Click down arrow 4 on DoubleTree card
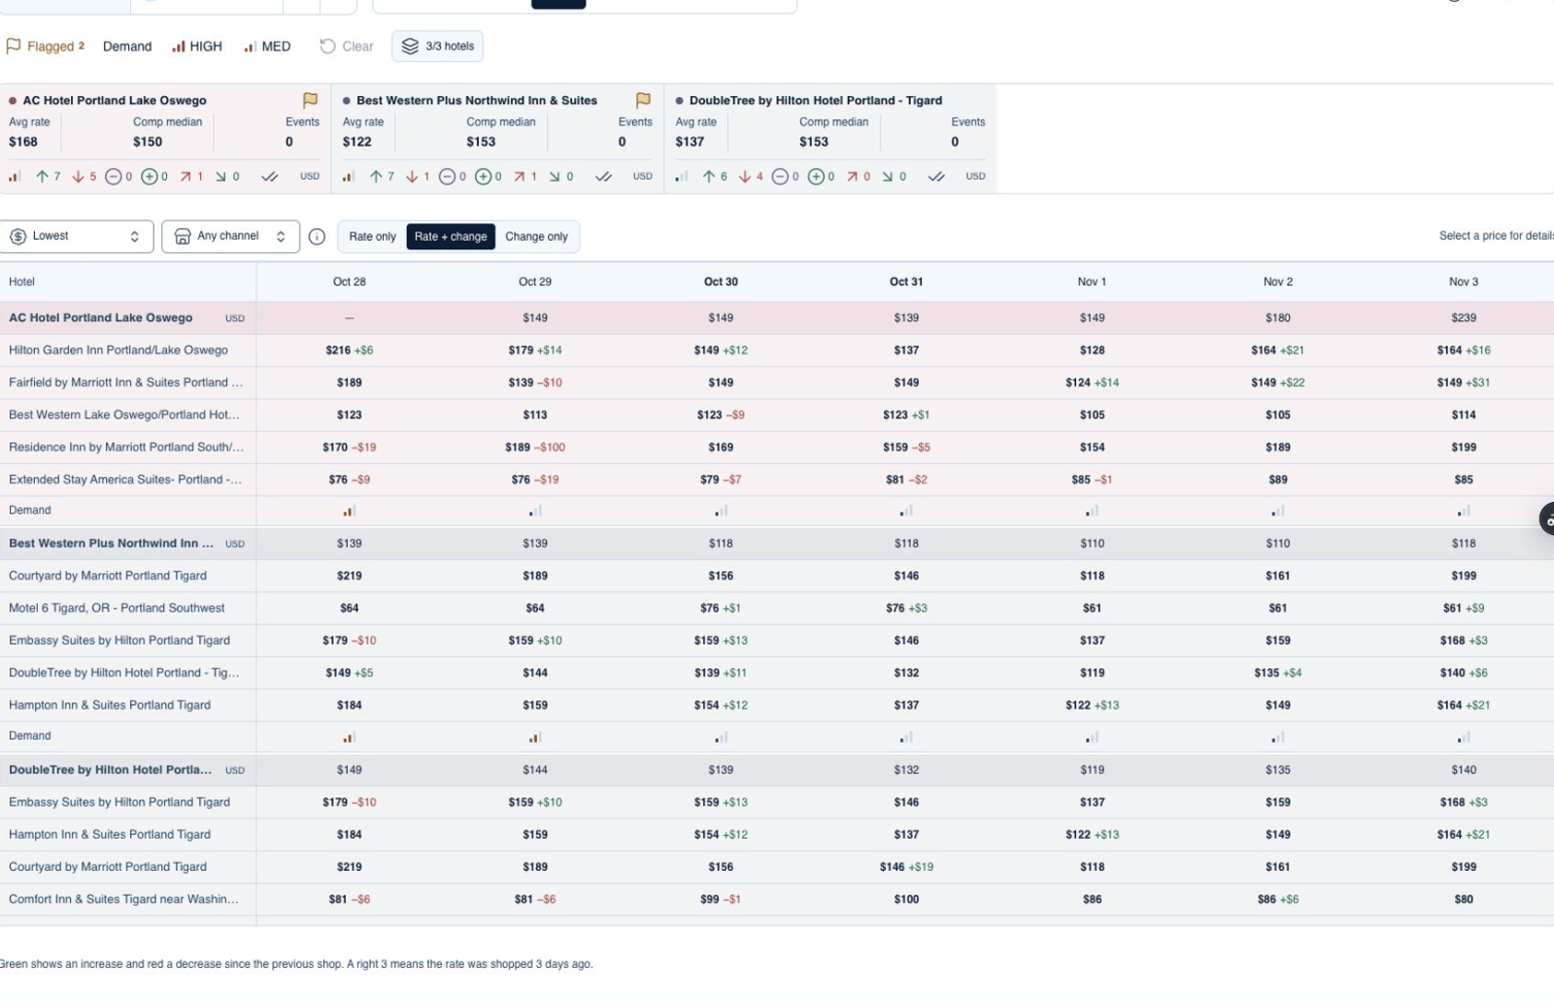This screenshot has height=1002, width=1554. click(x=751, y=177)
